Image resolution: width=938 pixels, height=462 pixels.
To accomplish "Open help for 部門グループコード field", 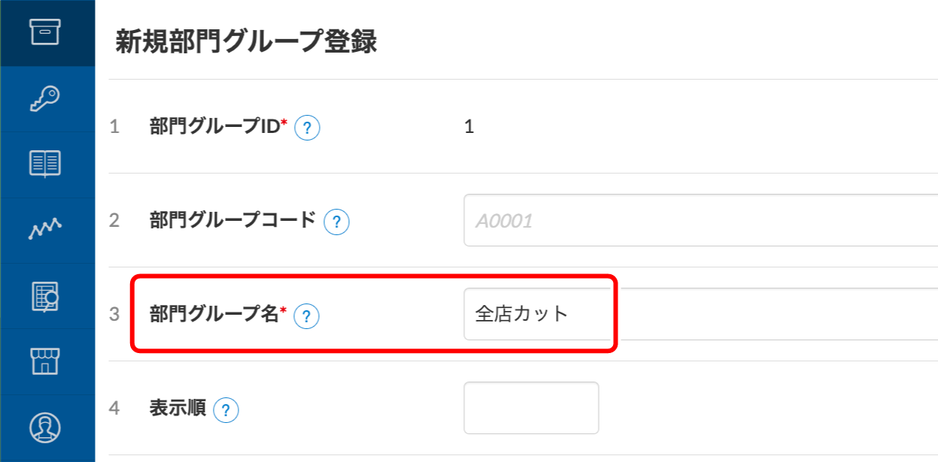I will coord(337,222).
